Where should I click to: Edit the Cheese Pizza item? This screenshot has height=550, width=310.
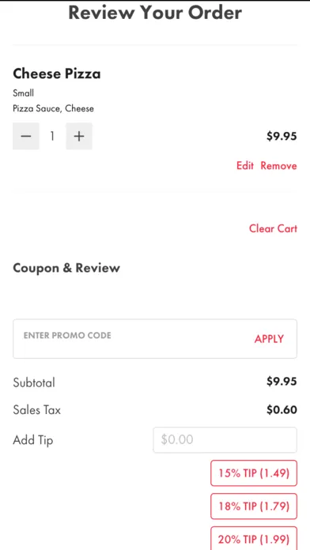tap(245, 166)
